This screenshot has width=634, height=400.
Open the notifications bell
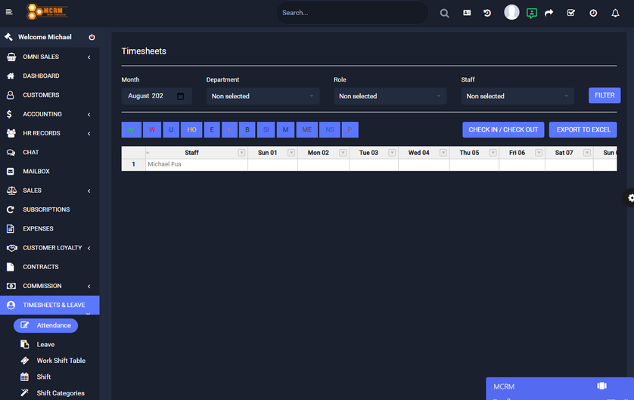click(615, 13)
